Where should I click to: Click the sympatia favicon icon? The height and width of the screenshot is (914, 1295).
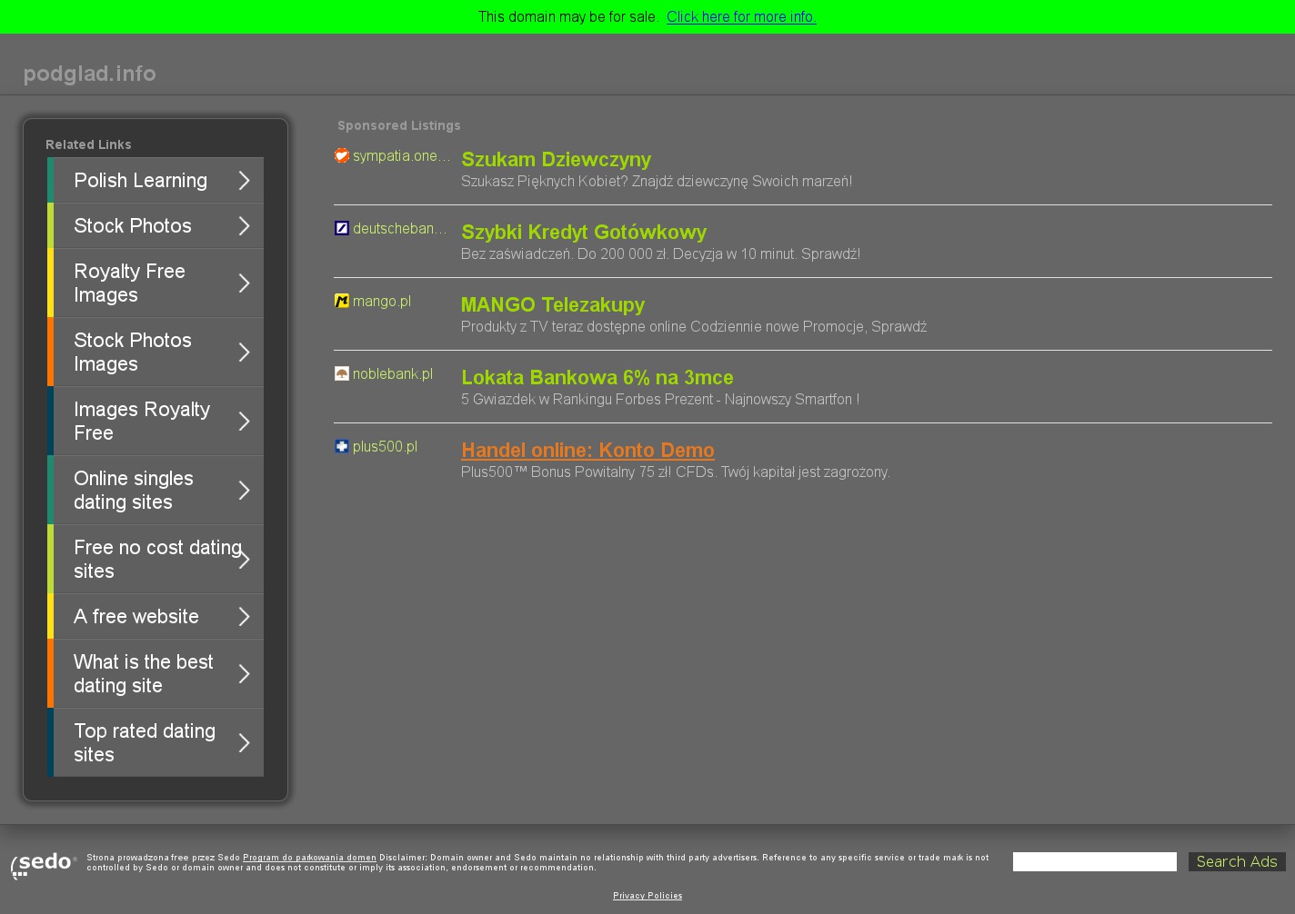pos(342,155)
